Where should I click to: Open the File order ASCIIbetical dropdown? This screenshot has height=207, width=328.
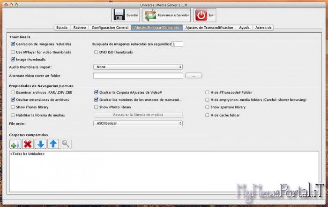tap(138, 123)
